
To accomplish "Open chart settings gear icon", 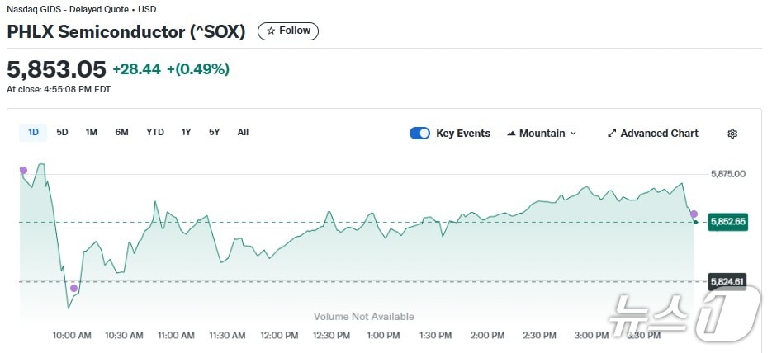I will coord(732,134).
